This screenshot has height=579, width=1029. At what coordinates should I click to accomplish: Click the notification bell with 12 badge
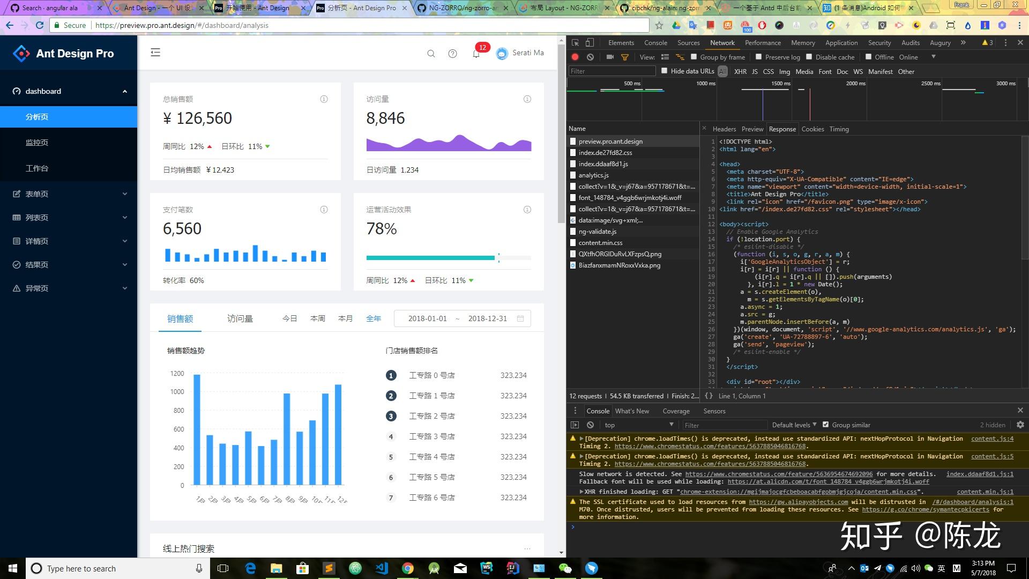point(476,54)
